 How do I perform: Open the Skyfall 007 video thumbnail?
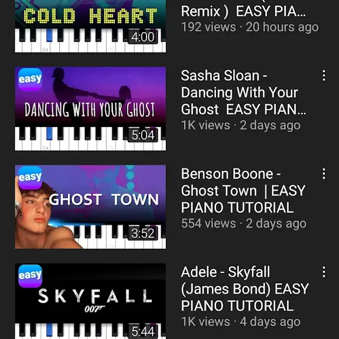90,301
